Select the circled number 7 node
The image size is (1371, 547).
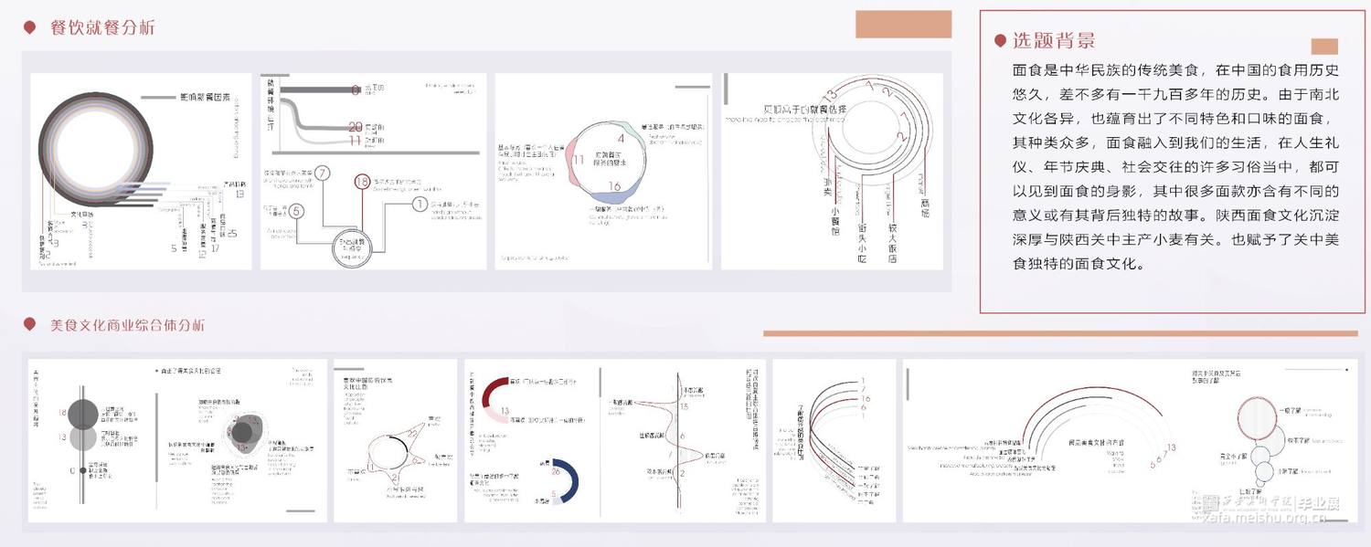(x=322, y=173)
